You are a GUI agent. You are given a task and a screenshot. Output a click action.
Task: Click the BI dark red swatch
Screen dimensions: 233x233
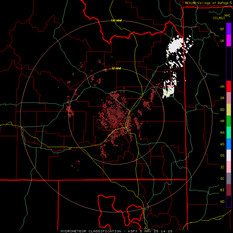[x=229, y=190]
